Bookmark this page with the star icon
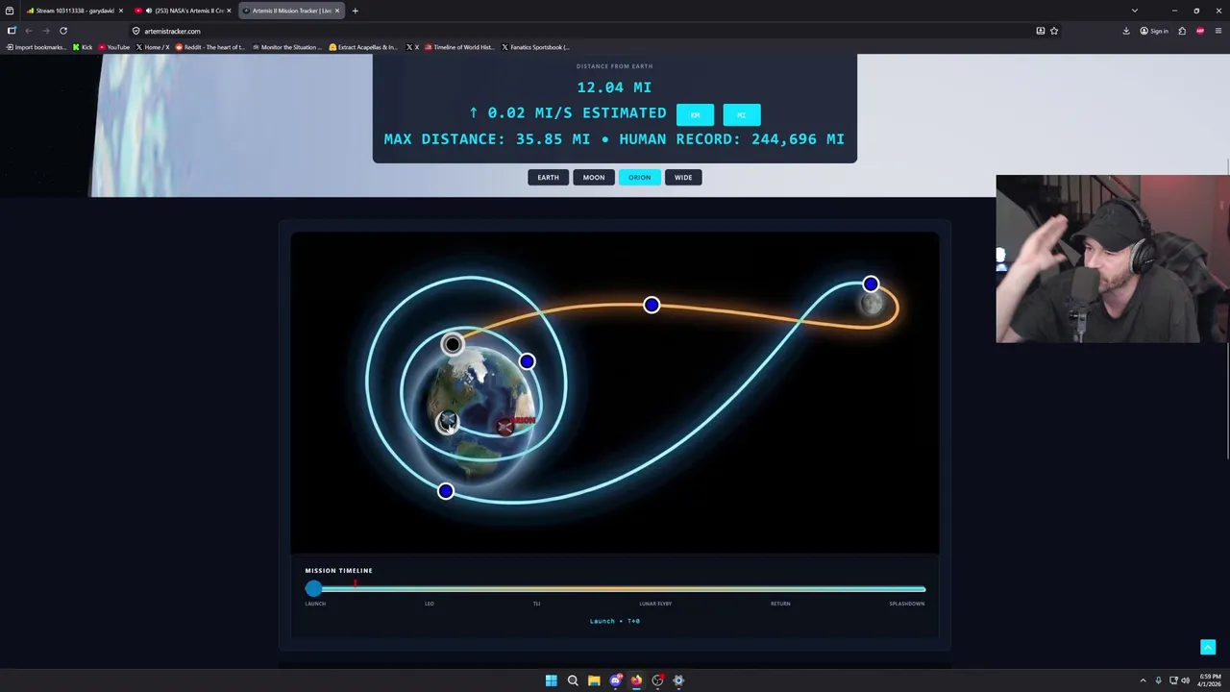1230x692 pixels. coord(1054,31)
